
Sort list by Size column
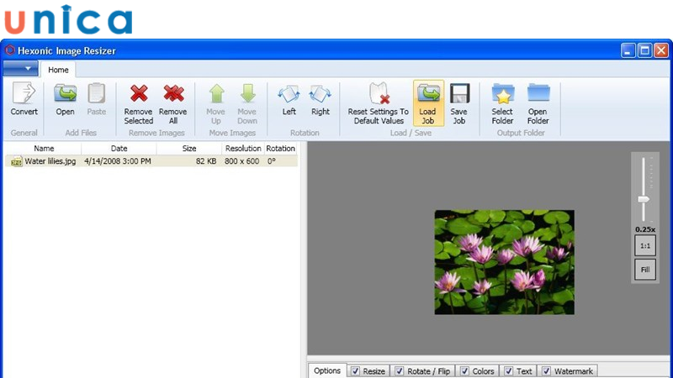tap(188, 149)
